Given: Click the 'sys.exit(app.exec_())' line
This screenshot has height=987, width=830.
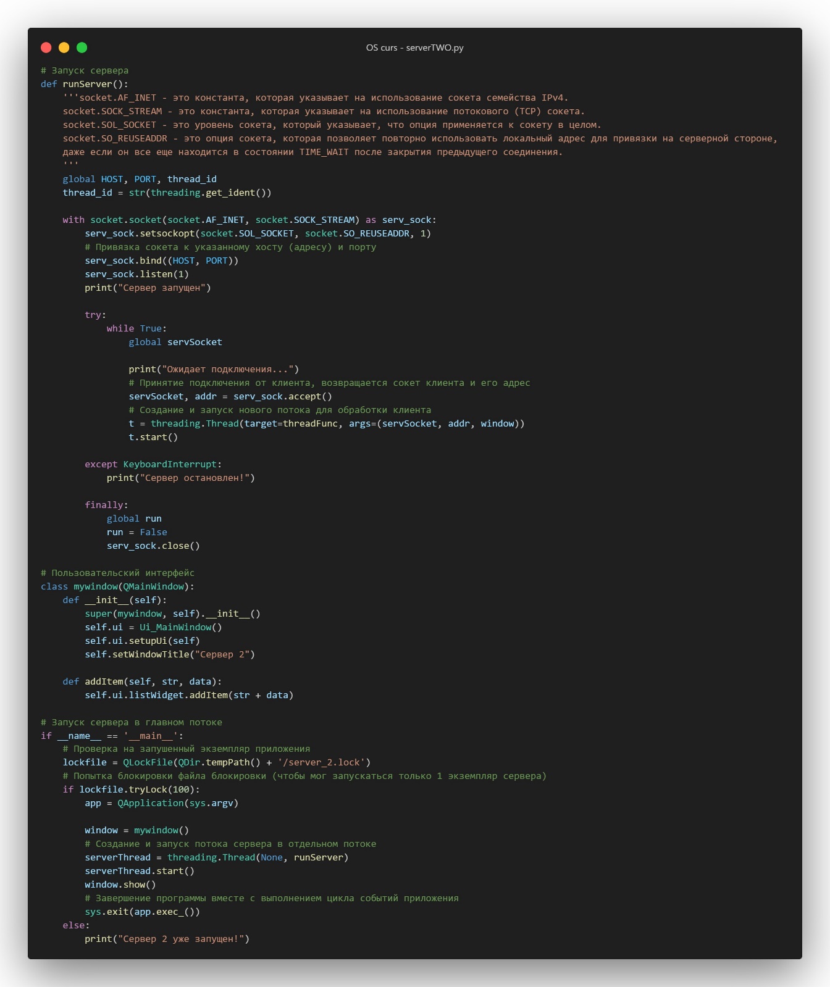Looking at the screenshot, I should point(142,912).
